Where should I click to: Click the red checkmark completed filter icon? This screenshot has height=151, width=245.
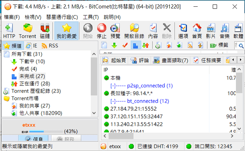[125, 45]
